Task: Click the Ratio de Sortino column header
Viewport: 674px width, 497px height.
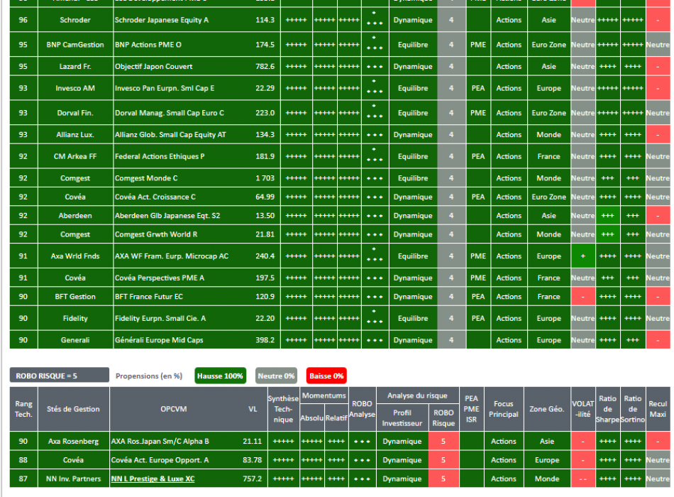Action: tap(633, 409)
